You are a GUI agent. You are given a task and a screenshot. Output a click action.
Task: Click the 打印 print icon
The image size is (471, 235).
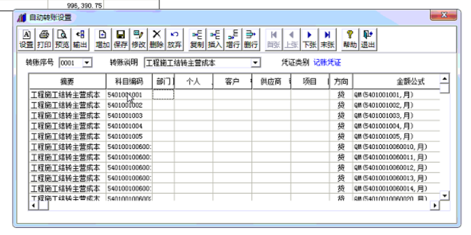pyautogui.click(x=44, y=39)
